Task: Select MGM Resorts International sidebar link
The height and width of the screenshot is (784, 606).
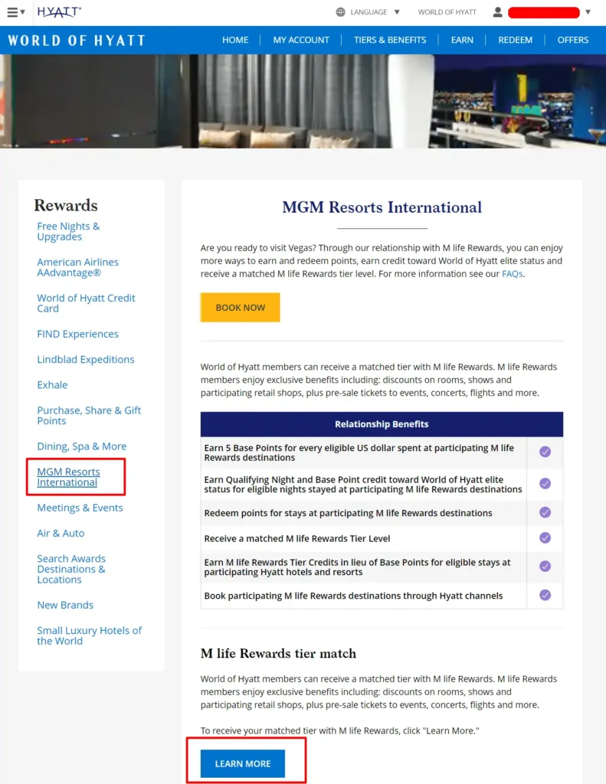Action: [68, 477]
